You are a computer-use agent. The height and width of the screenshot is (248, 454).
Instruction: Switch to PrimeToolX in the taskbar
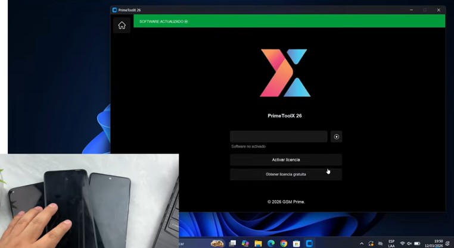(309, 243)
